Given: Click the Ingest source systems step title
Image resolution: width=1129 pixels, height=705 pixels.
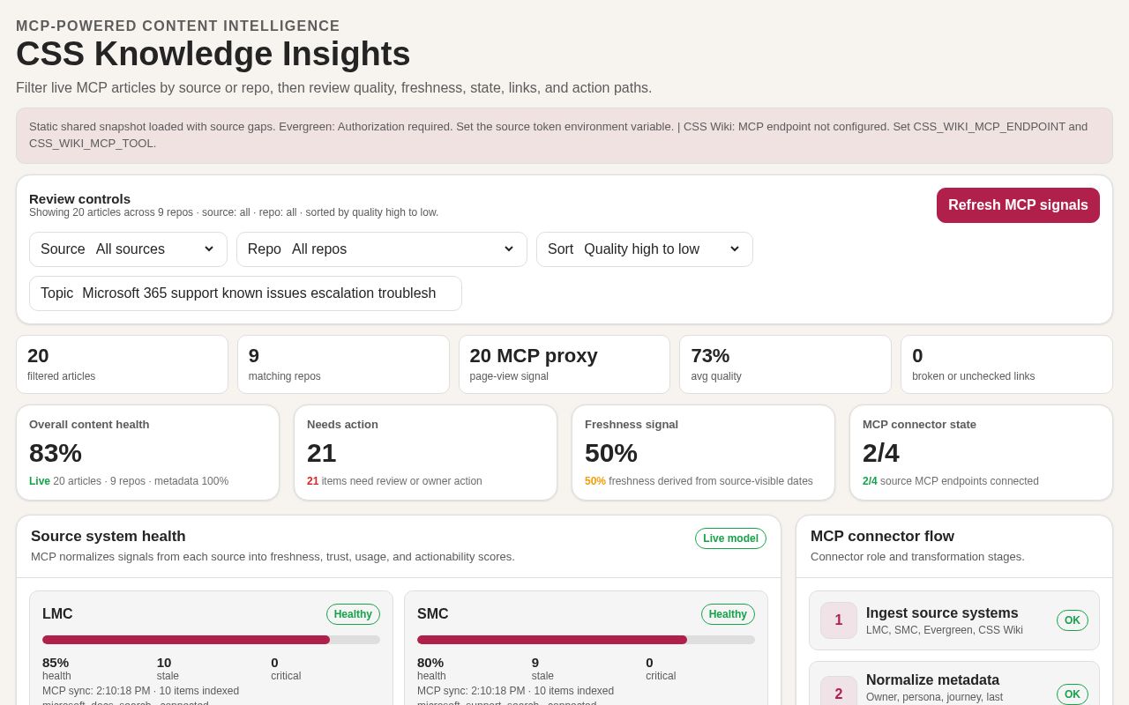Looking at the screenshot, I should point(942,613).
